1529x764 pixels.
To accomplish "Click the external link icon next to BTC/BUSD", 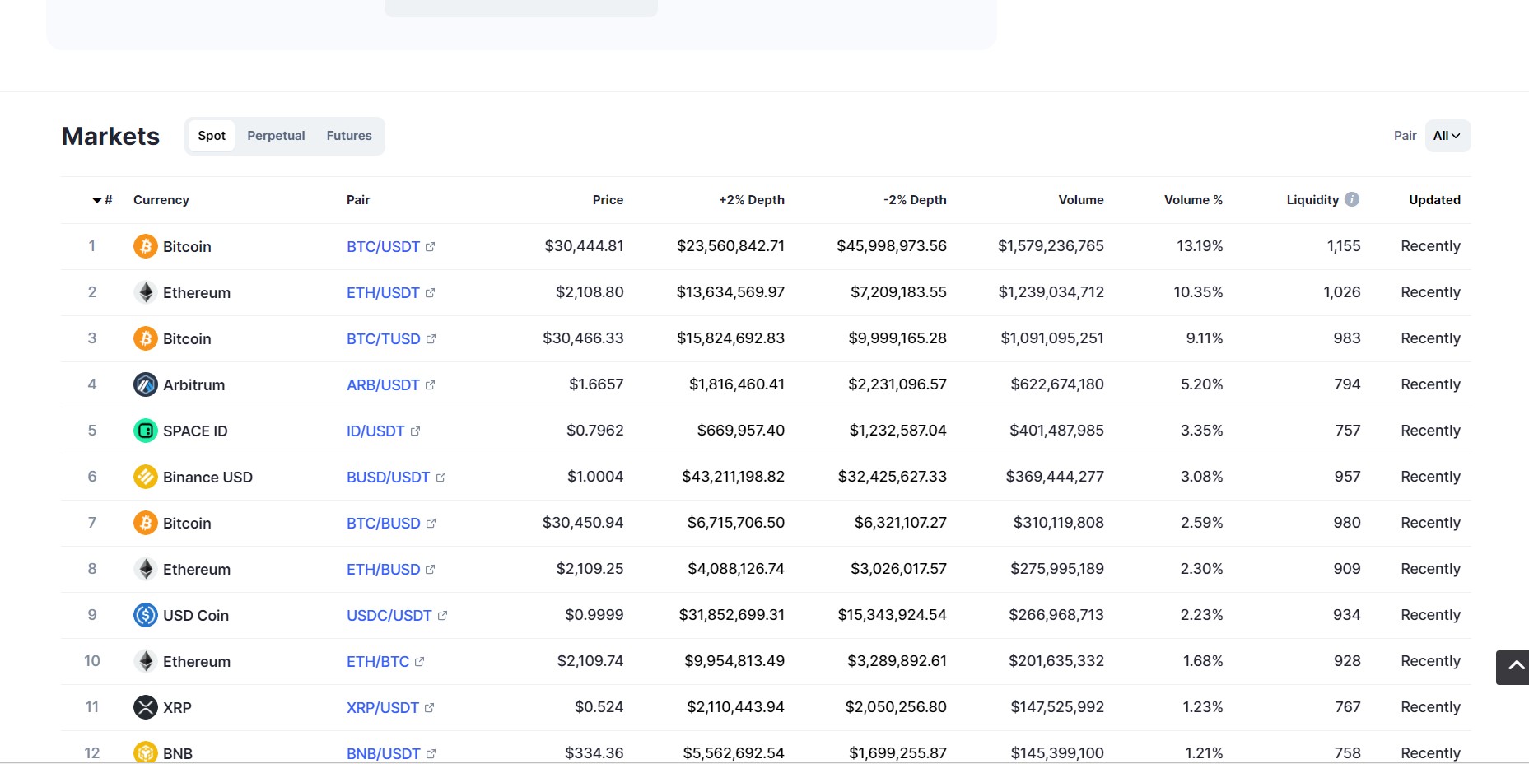I will (x=431, y=523).
